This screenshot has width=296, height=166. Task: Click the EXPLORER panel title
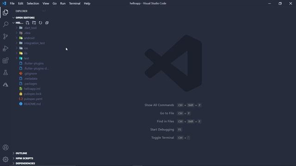pyautogui.click(x=22, y=11)
